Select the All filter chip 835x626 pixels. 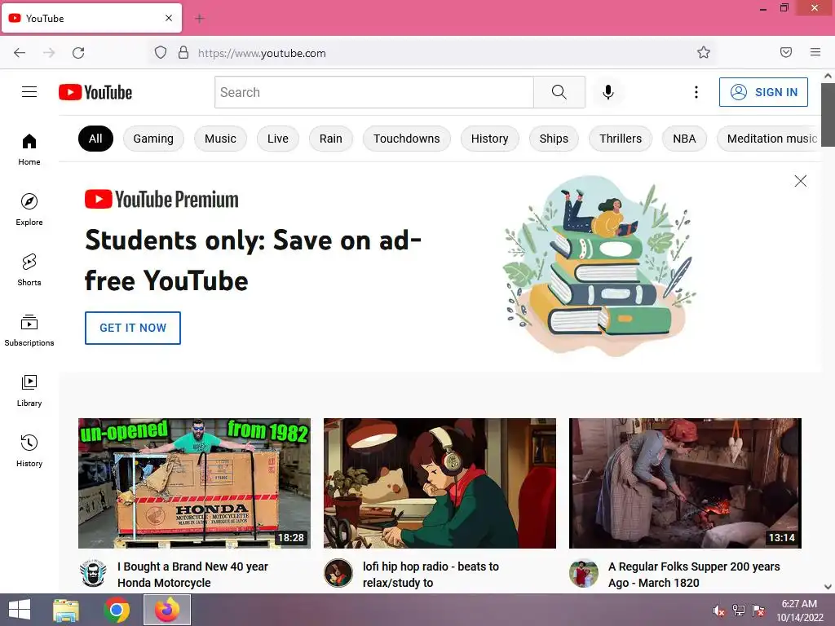[96, 139]
